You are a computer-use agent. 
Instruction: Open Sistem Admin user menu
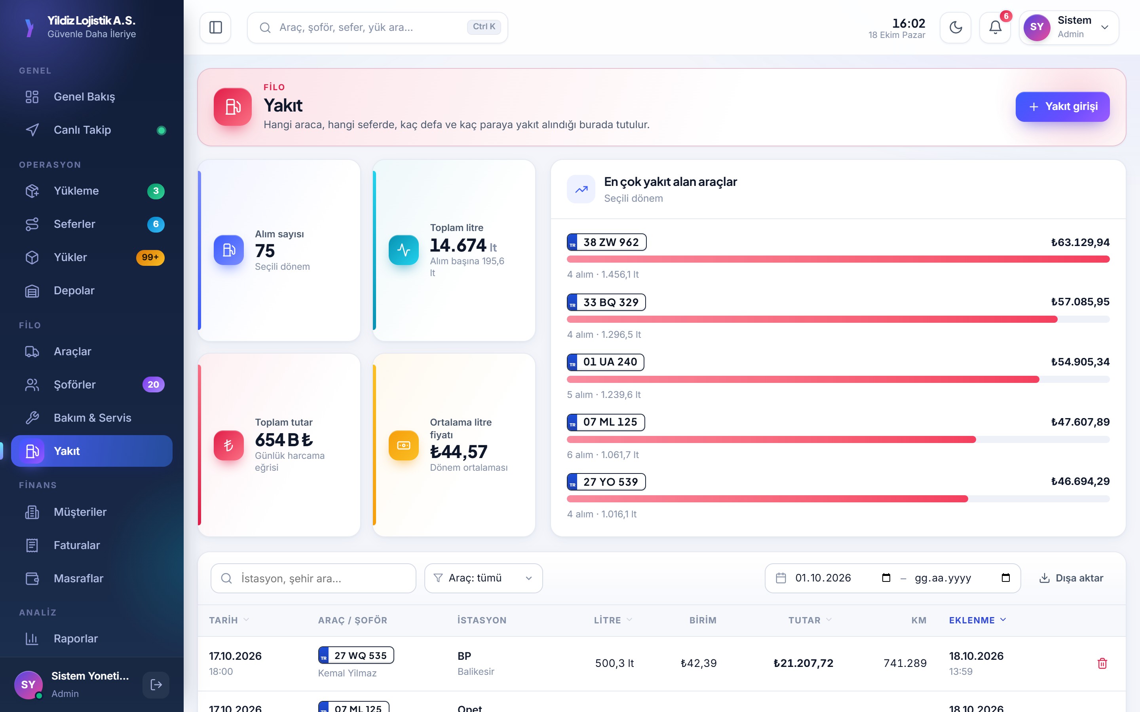[1068, 27]
